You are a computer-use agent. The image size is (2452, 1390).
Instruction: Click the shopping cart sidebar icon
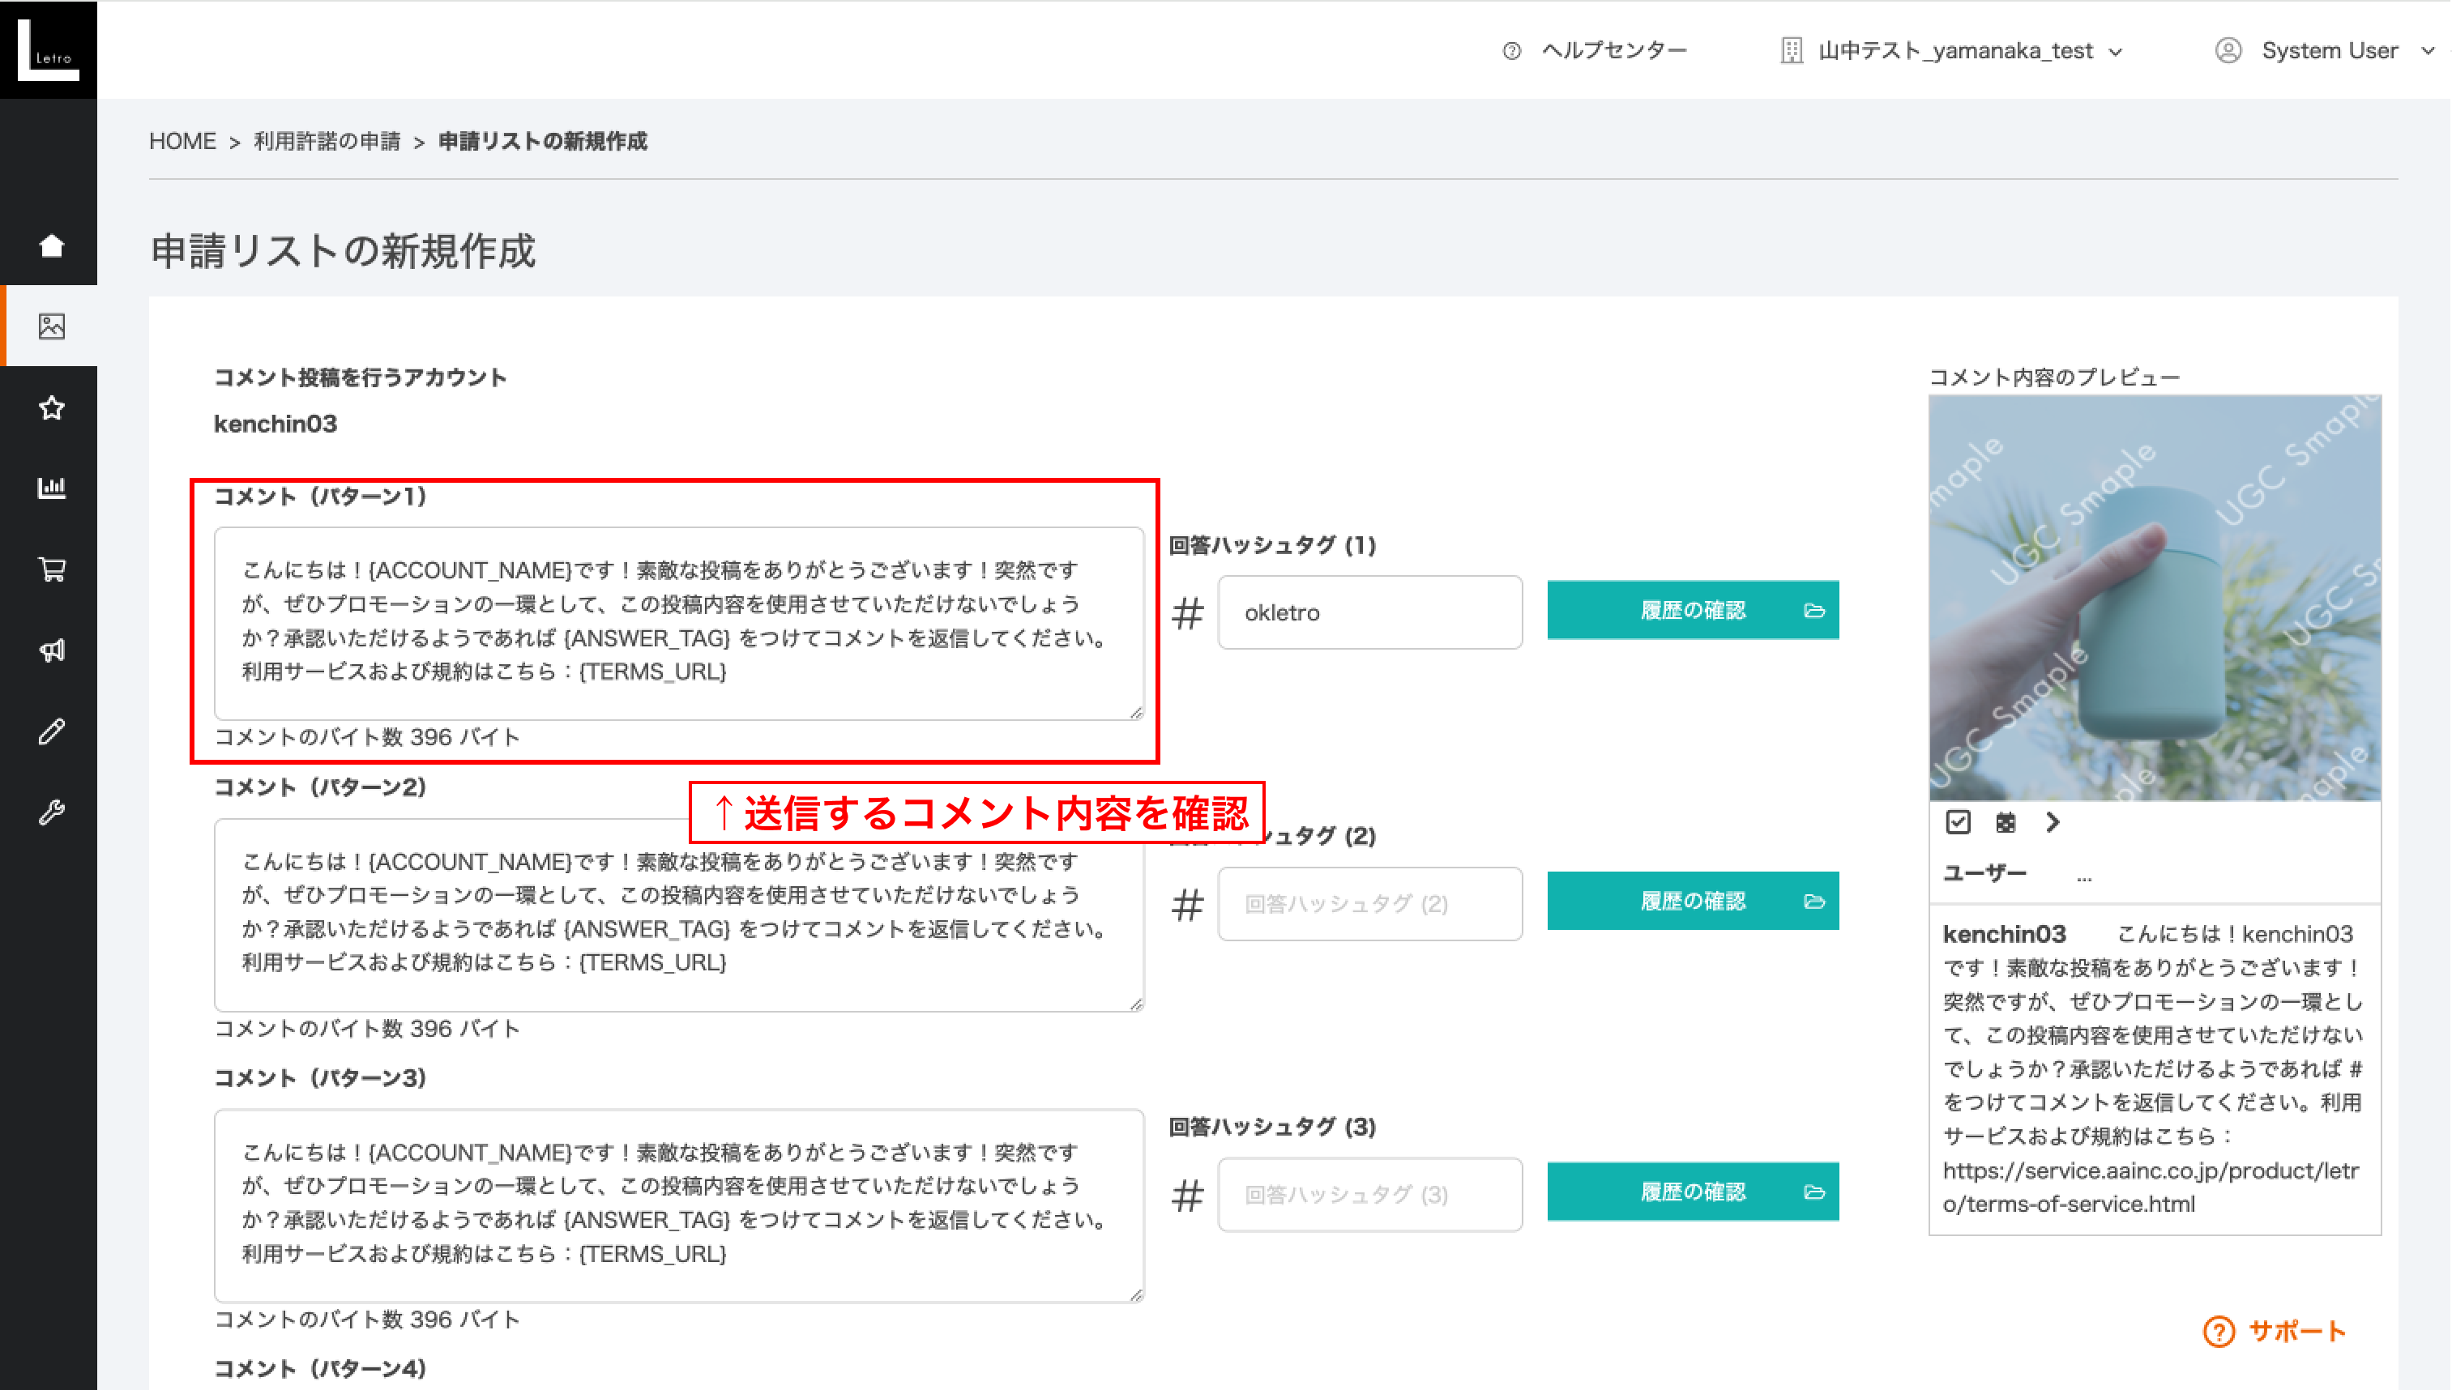click(52, 569)
